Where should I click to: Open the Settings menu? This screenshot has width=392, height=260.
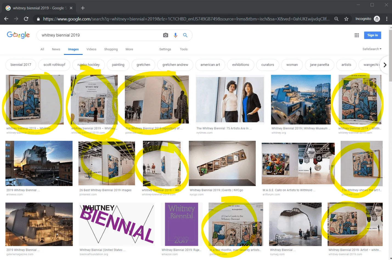click(x=165, y=49)
